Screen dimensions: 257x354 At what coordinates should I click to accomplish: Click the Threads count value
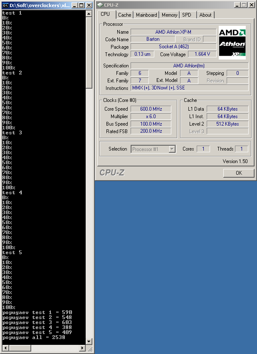pyautogui.click(x=242, y=149)
